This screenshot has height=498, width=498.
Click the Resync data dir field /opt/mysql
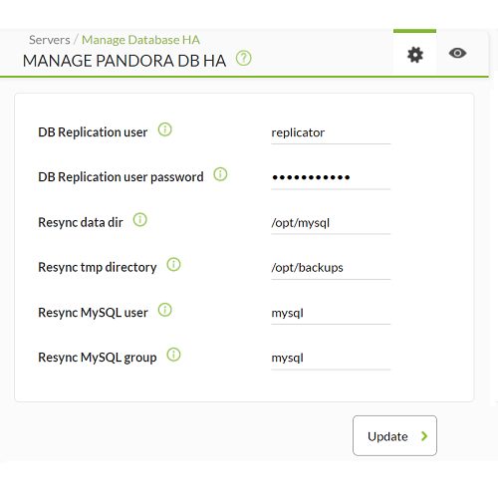point(331,223)
